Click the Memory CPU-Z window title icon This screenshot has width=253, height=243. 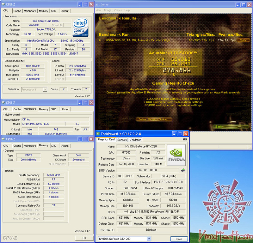coord(3,139)
